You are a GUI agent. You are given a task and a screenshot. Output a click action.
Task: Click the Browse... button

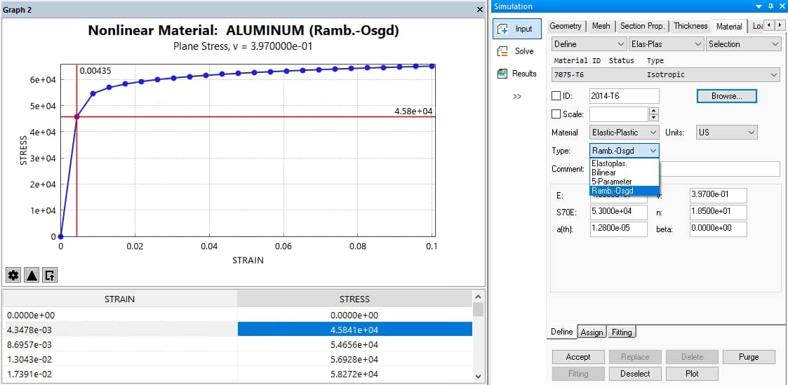coord(726,96)
